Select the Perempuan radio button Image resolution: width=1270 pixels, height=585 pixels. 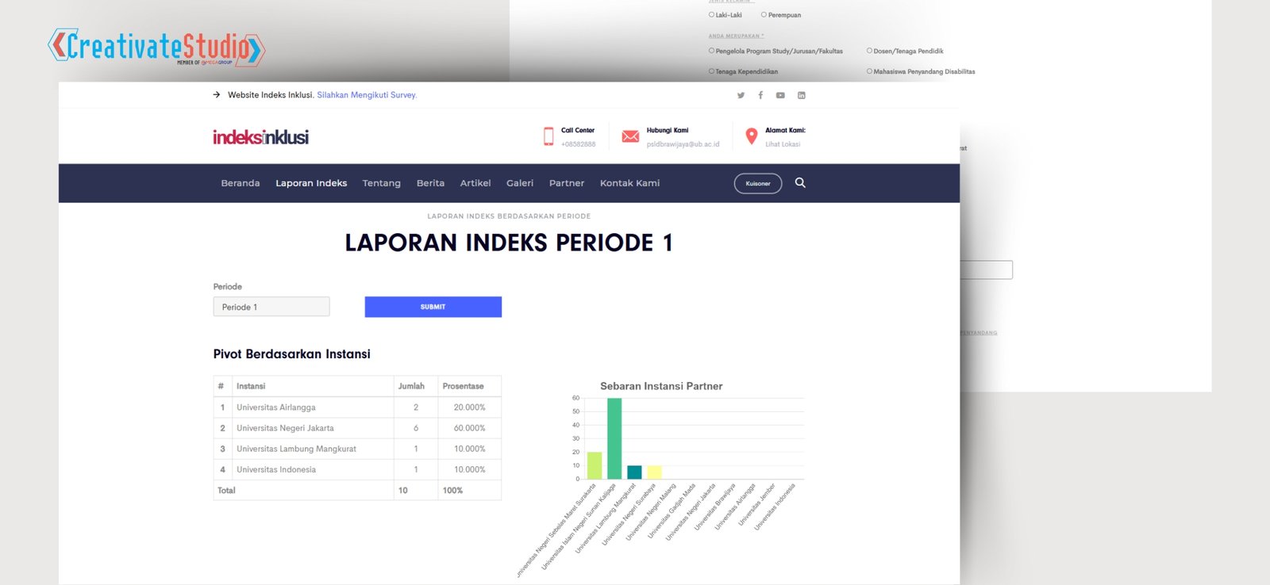pyautogui.click(x=764, y=15)
